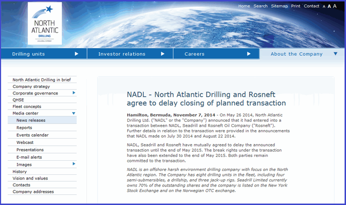Image resolution: width=346 pixels, height=205 pixels.
Task: Select the largest font size A
Action: 335,6
